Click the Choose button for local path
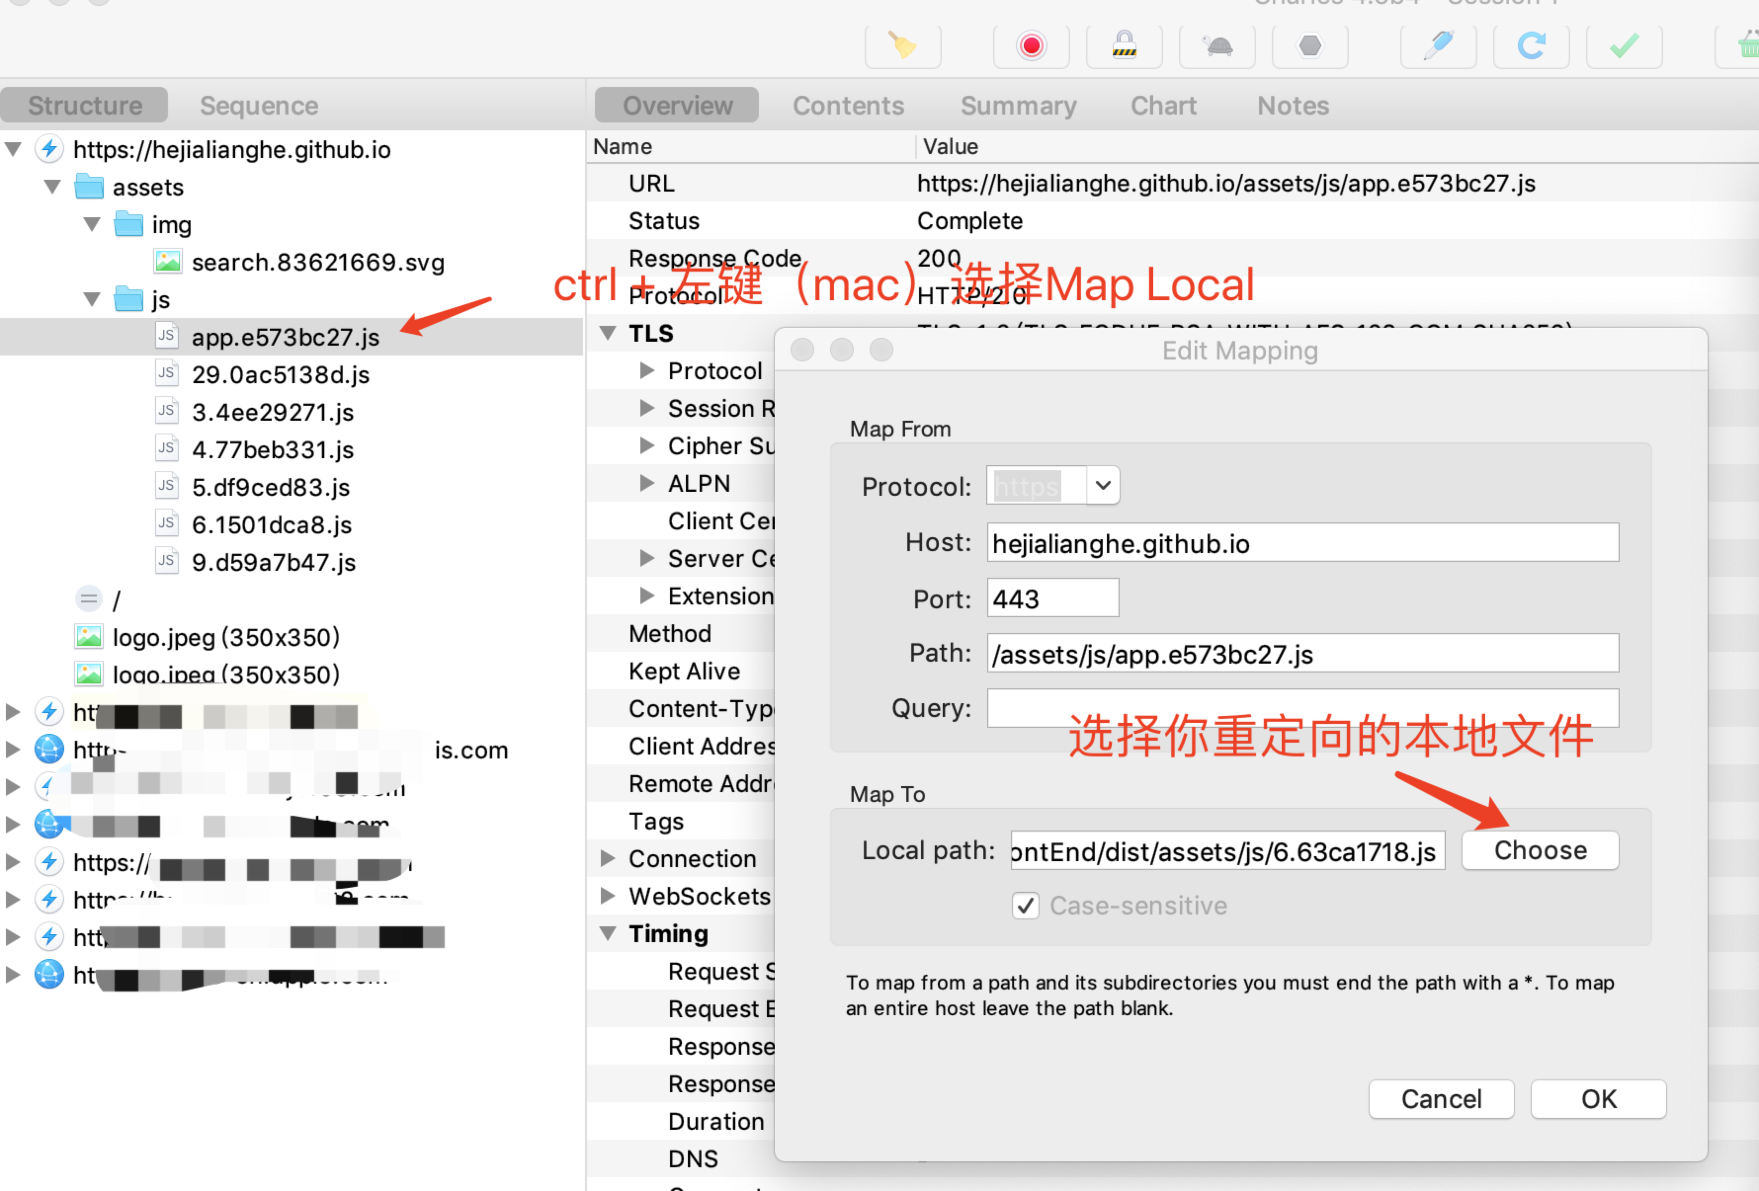Image resolution: width=1759 pixels, height=1191 pixels. point(1540,851)
